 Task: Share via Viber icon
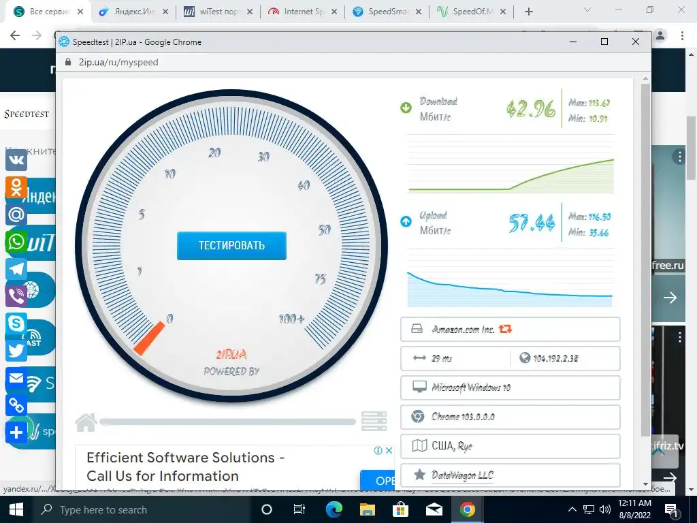(x=16, y=296)
